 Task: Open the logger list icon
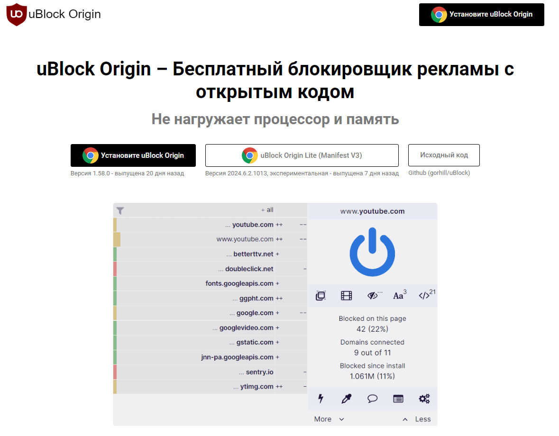[398, 399]
